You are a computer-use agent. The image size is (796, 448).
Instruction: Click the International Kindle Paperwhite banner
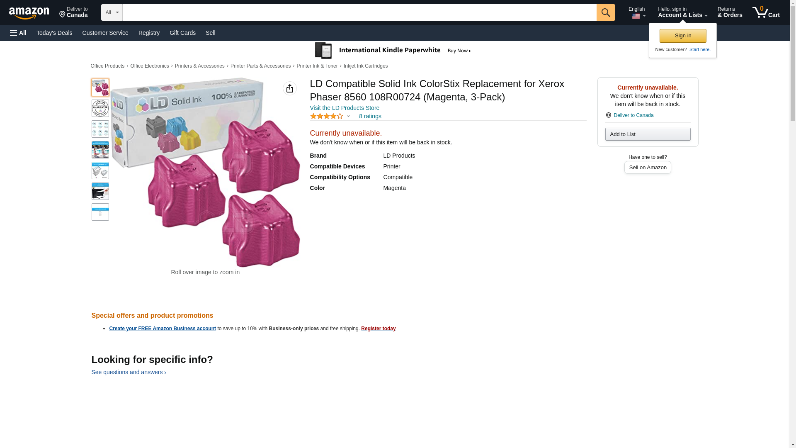(x=393, y=51)
